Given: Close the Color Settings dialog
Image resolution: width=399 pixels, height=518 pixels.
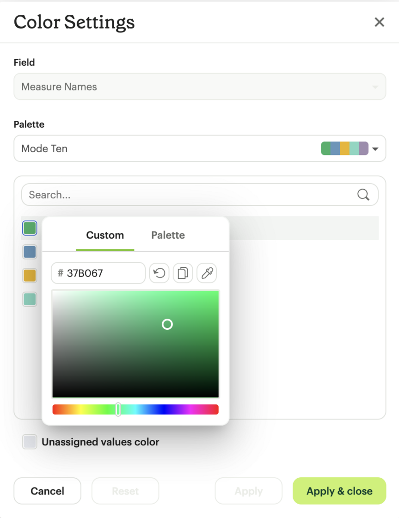Looking at the screenshot, I should coord(380,22).
